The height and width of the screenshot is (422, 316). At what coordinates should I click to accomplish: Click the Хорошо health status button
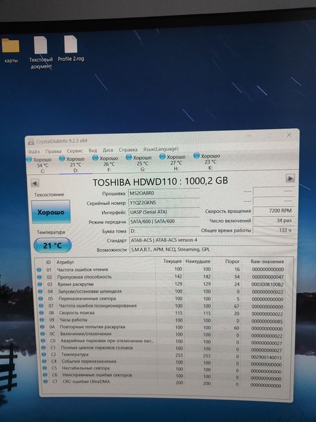click(51, 212)
